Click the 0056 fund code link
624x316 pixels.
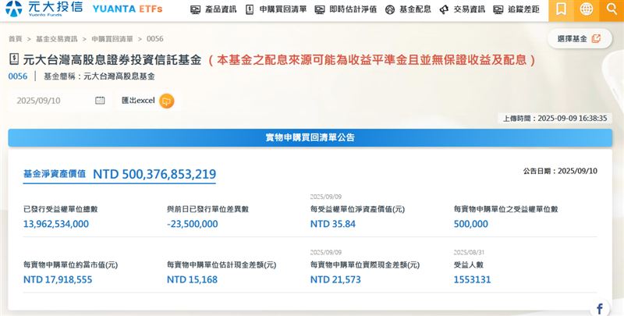[18, 76]
